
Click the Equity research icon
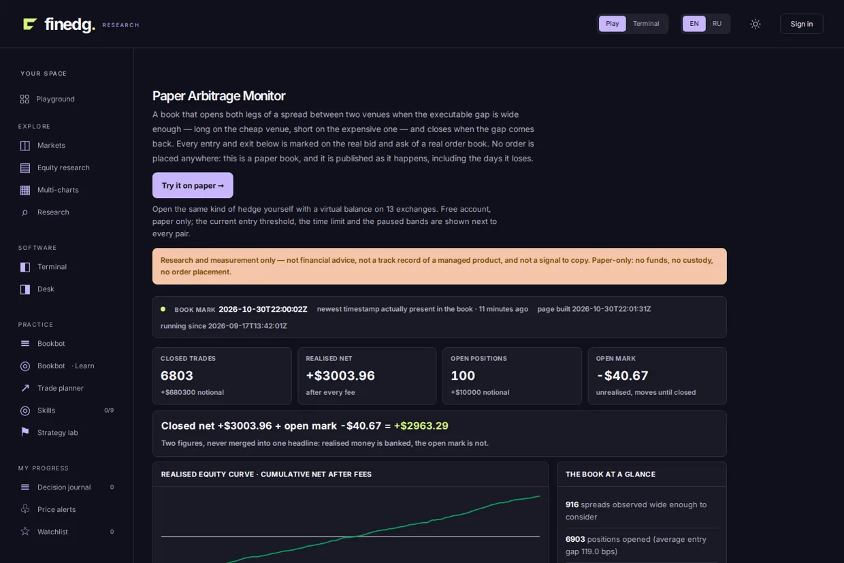25,167
